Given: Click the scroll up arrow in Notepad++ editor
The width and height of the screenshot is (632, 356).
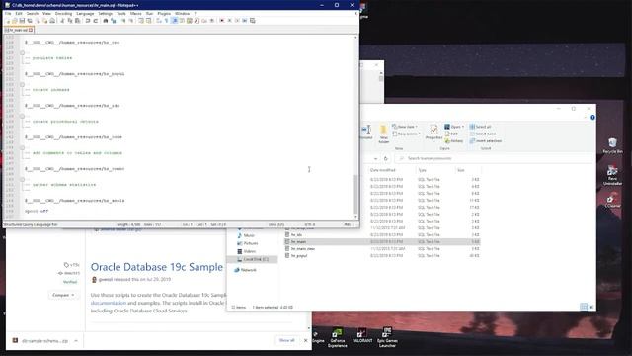Looking at the screenshot, I should coord(355,38).
